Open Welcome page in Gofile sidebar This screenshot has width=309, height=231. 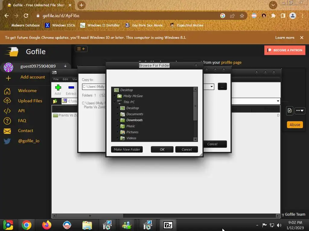click(x=27, y=91)
